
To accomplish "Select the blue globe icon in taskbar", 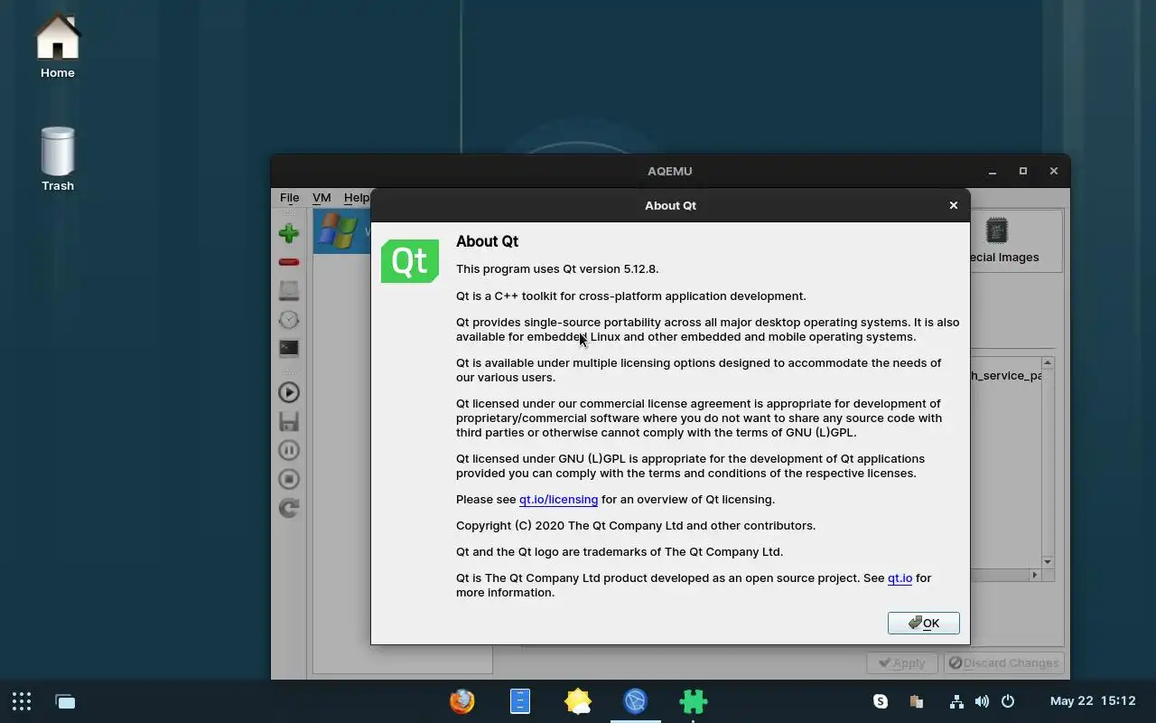I will [x=636, y=701].
